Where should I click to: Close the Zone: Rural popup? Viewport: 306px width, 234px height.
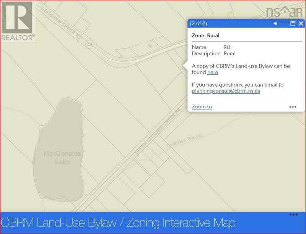point(301,24)
